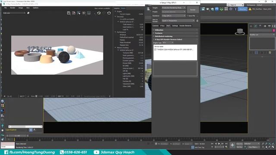Click the Layer Explorer horizontal scrollbar
The width and height of the screenshot is (276, 155).
(x=25, y=127)
